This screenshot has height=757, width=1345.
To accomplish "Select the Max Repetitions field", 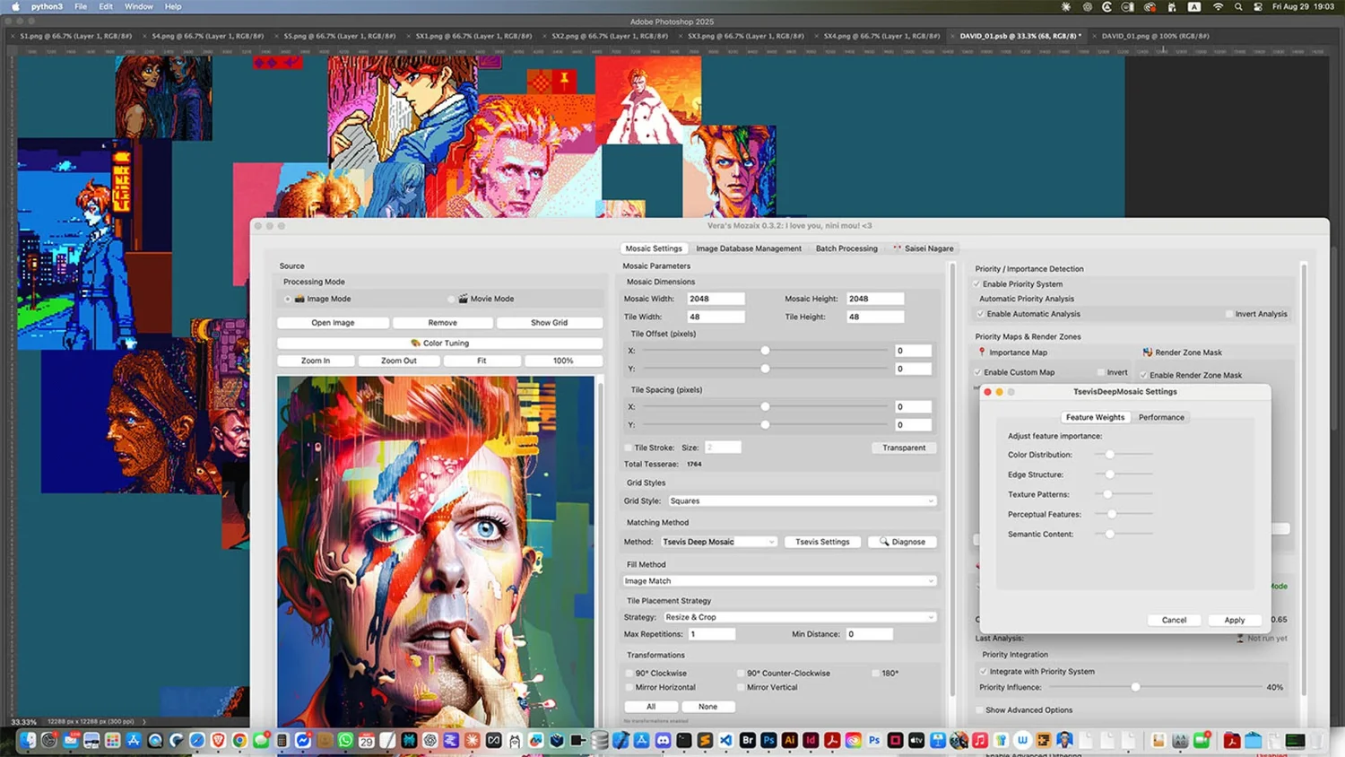I will click(x=712, y=634).
